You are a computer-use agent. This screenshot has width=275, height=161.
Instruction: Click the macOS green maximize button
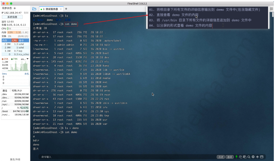coord(11,4)
